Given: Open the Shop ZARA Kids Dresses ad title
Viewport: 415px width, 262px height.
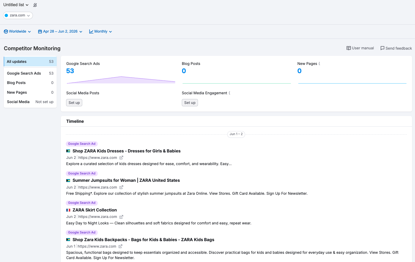Looking at the screenshot, I should point(127,151).
